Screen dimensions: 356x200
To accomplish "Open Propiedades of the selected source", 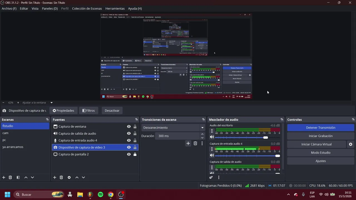I will coord(63,111).
